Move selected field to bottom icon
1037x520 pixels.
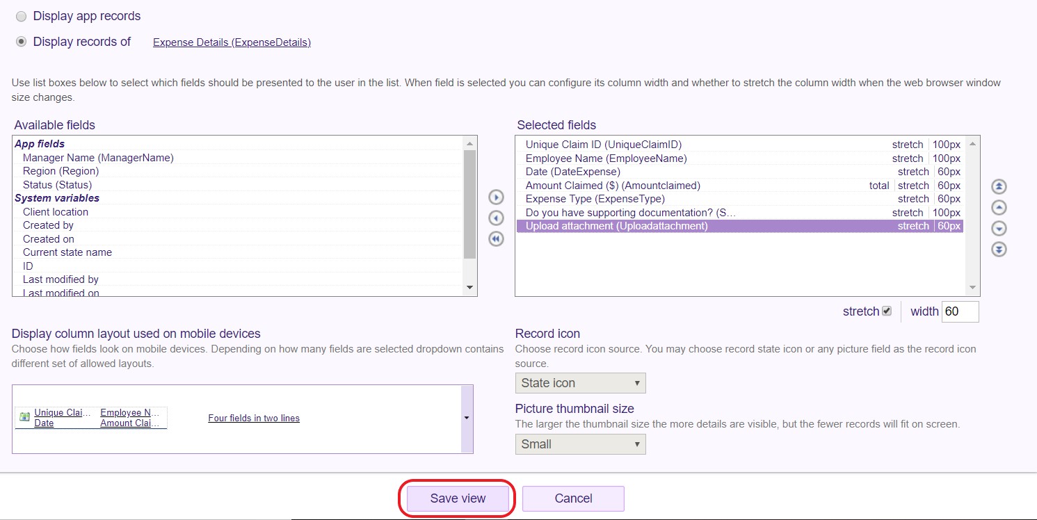click(999, 249)
